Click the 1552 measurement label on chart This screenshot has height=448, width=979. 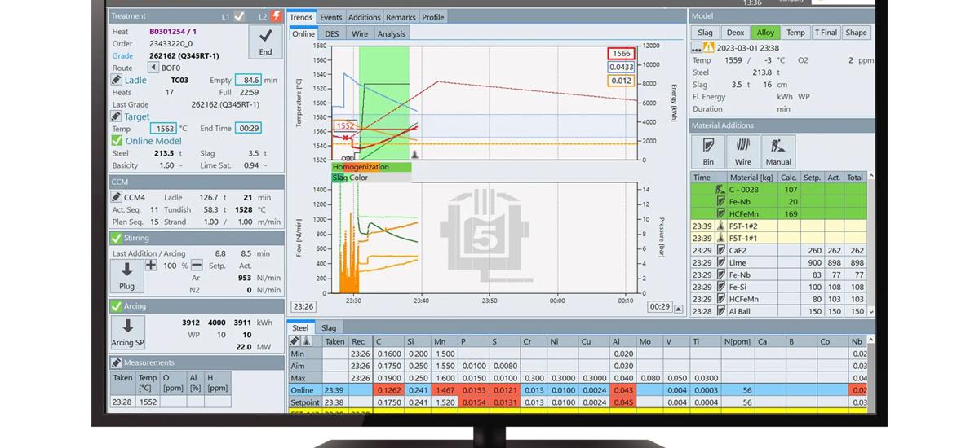click(345, 126)
